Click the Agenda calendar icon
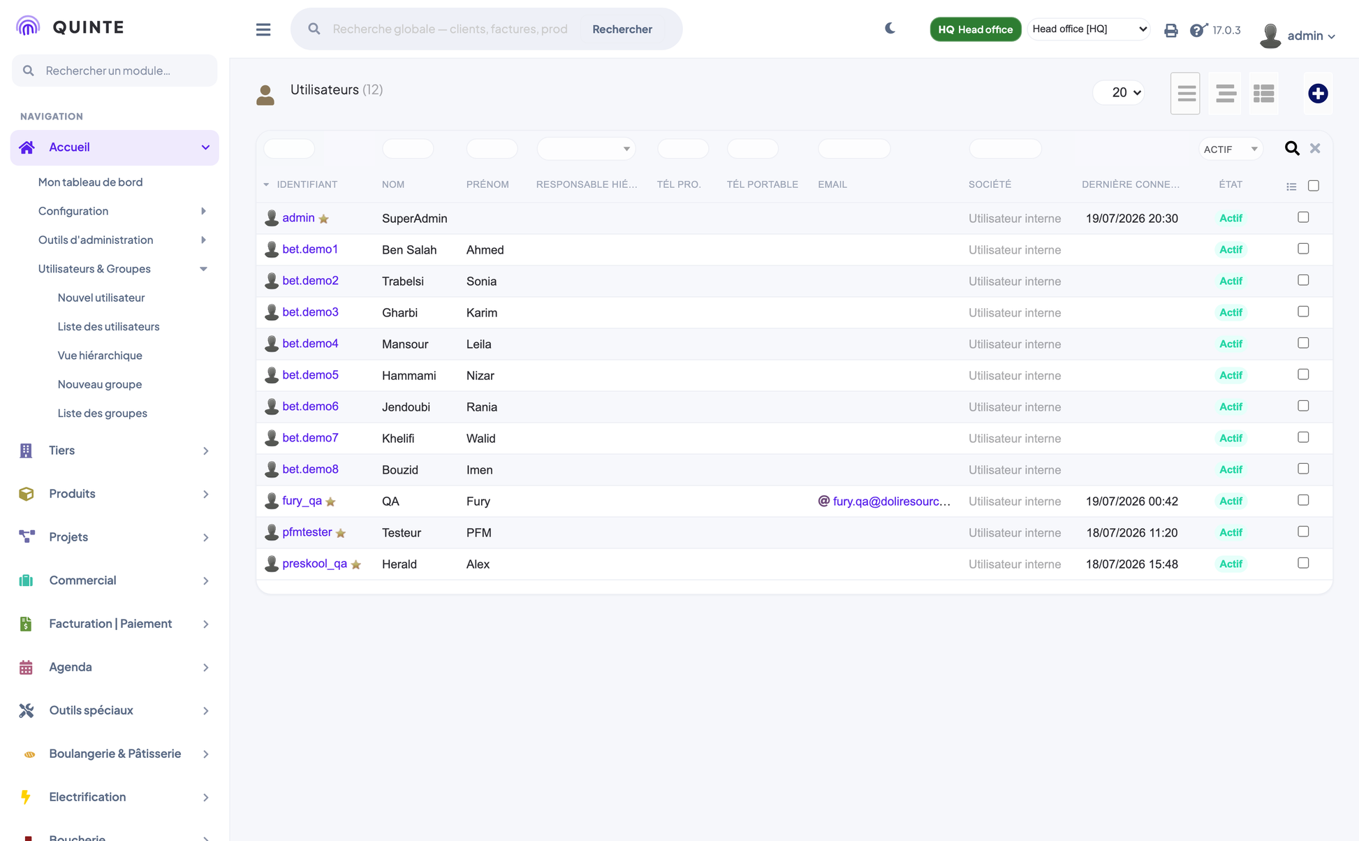The image size is (1359, 841). [x=26, y=667]
